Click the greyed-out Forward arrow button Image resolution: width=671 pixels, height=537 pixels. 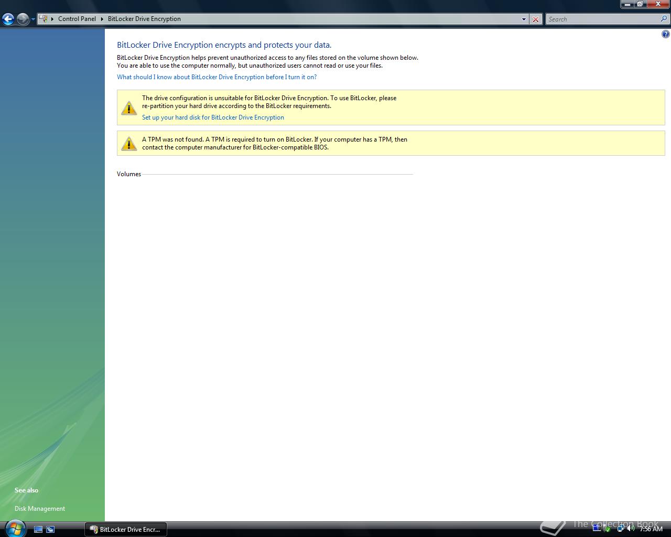pyautogui.click(x=23, y=19)
